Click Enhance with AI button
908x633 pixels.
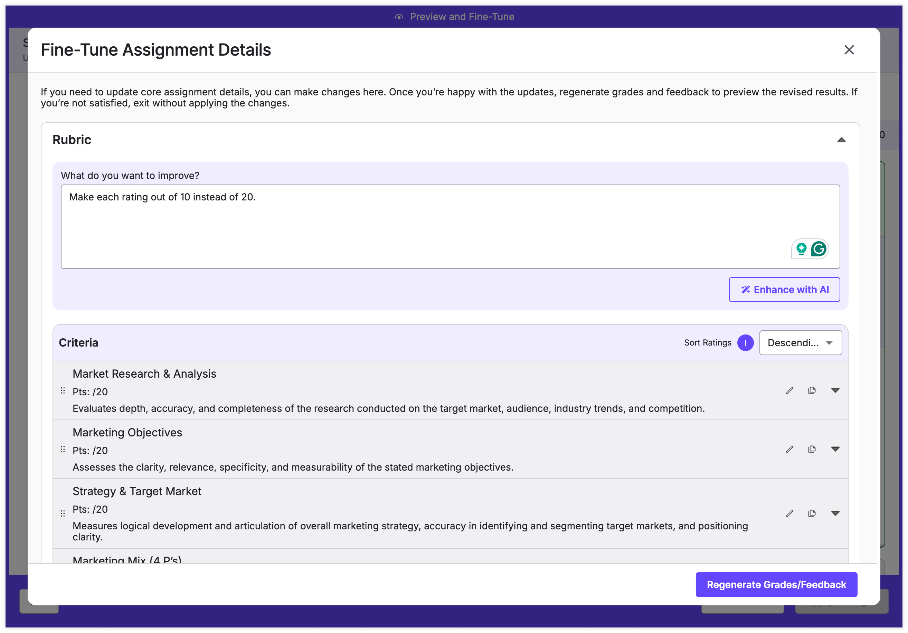[784, 290]
